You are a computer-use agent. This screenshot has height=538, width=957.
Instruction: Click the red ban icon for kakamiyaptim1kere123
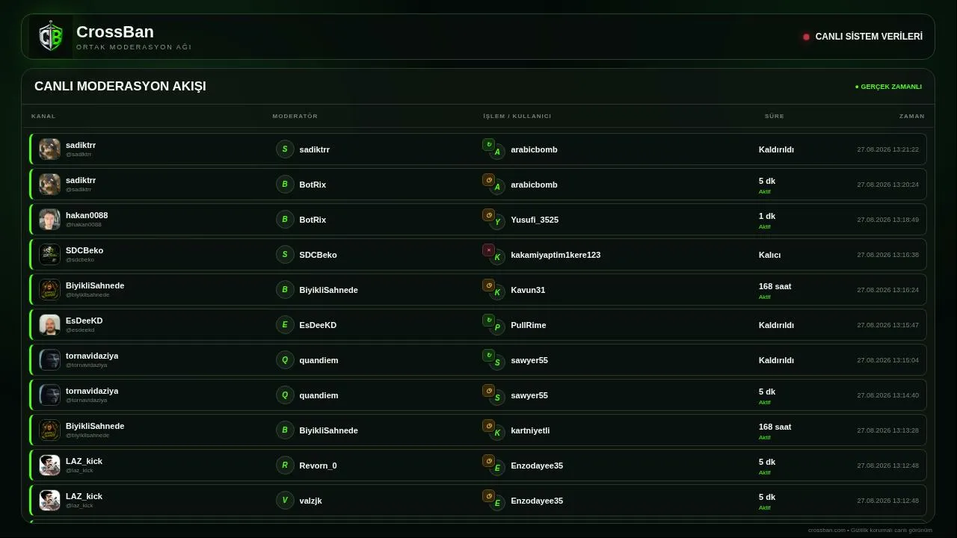(488, 250)
